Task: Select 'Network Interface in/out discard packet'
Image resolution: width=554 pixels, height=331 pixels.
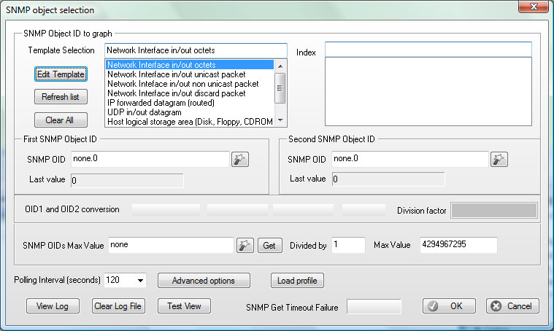Action: point(190,93)
